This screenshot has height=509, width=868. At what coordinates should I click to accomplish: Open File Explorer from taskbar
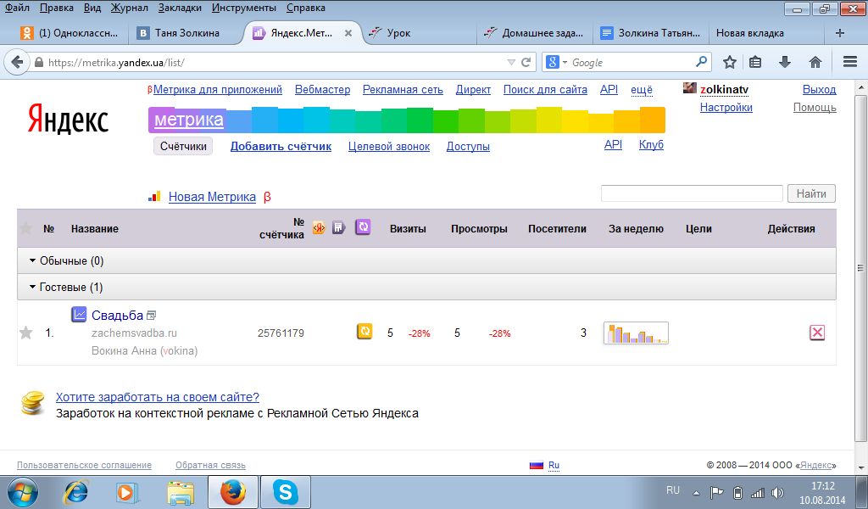pyautogui.click(x=181, y=492)
